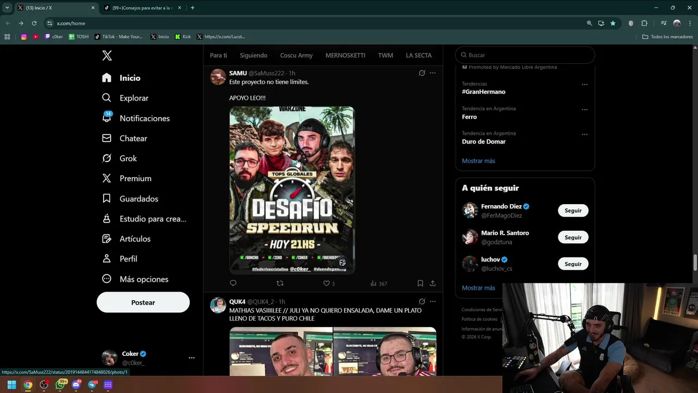Click Mostrar más under A quién seguir
This screenshot has width=698, height=393.
click(478, 288)
